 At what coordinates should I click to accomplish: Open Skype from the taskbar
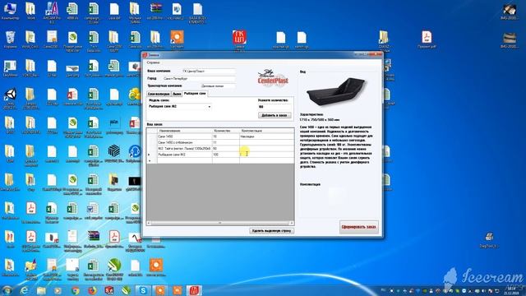pos(143,290)
